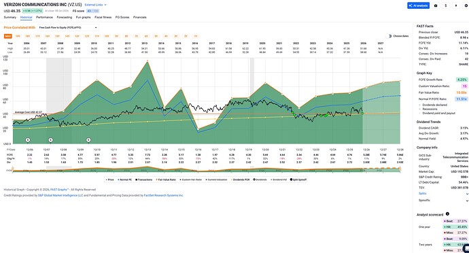Expand the Splits section chevron
Image resolution: width=469 pixels, height=253 pixels.
pyautogui.click(x=467, y=194)
